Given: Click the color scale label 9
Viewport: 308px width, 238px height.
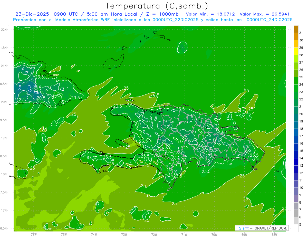Looking at the screenshot, I should coord(300,195).
